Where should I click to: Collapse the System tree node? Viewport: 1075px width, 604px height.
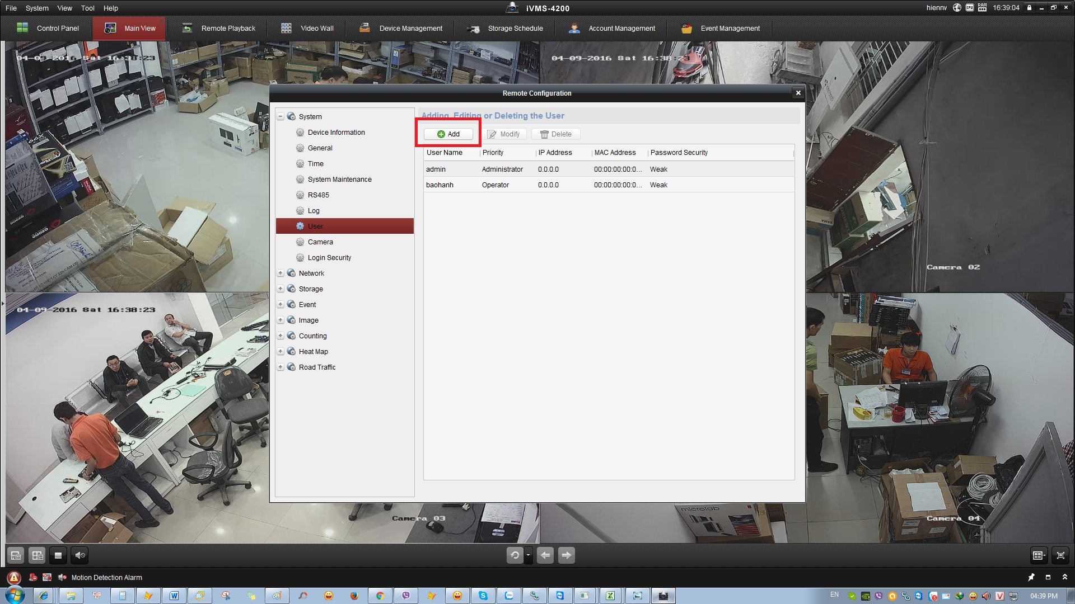point(281,117)
